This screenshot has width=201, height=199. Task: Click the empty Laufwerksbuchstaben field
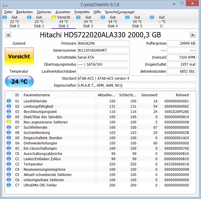[103, 71]
